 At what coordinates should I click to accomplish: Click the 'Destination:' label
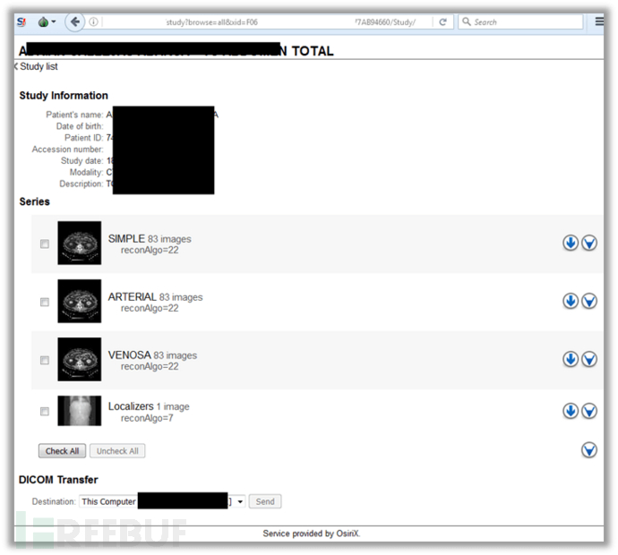(x=54, y=501)
